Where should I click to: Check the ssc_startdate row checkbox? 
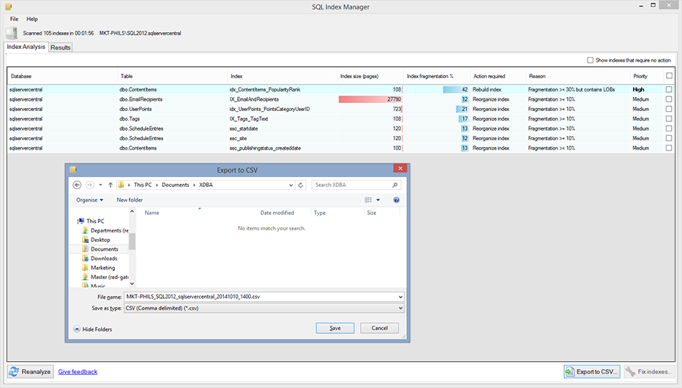(x=669, y=129)
